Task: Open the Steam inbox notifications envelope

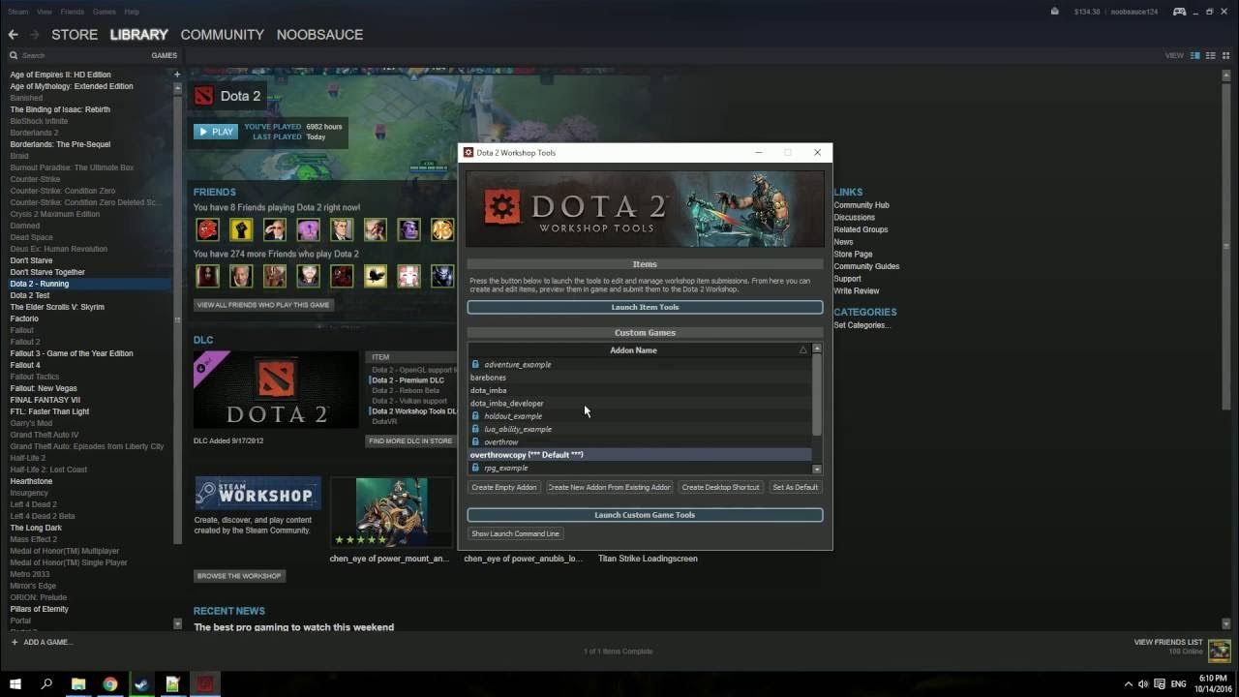Action: pos(1054,12)
